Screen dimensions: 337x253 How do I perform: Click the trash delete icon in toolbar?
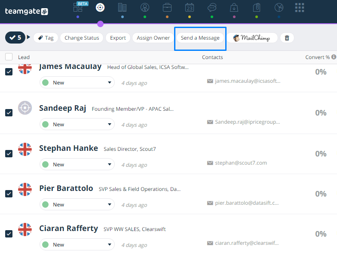tap(287, 38)
